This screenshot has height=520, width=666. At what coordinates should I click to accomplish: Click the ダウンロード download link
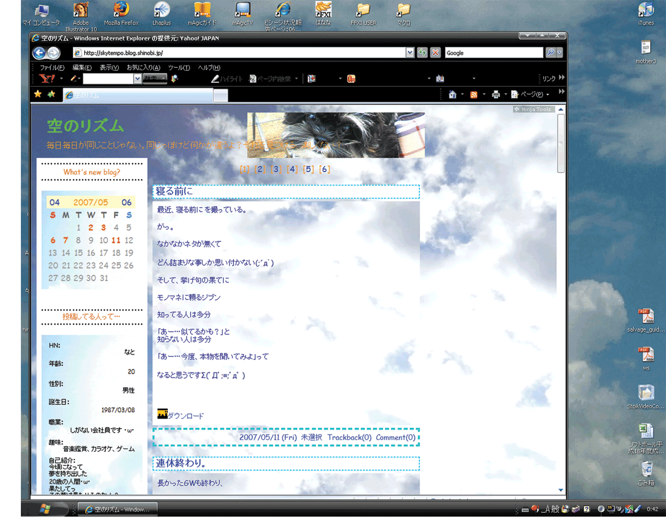186,416
